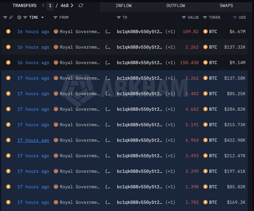The height and width of the screenshot is (211, 254).
Task: Open Royal Government sender in 4.682 row
Action: (x=80, y=109)
